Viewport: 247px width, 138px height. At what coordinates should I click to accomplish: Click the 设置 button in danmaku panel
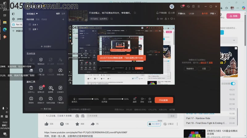tap(204, 69)
